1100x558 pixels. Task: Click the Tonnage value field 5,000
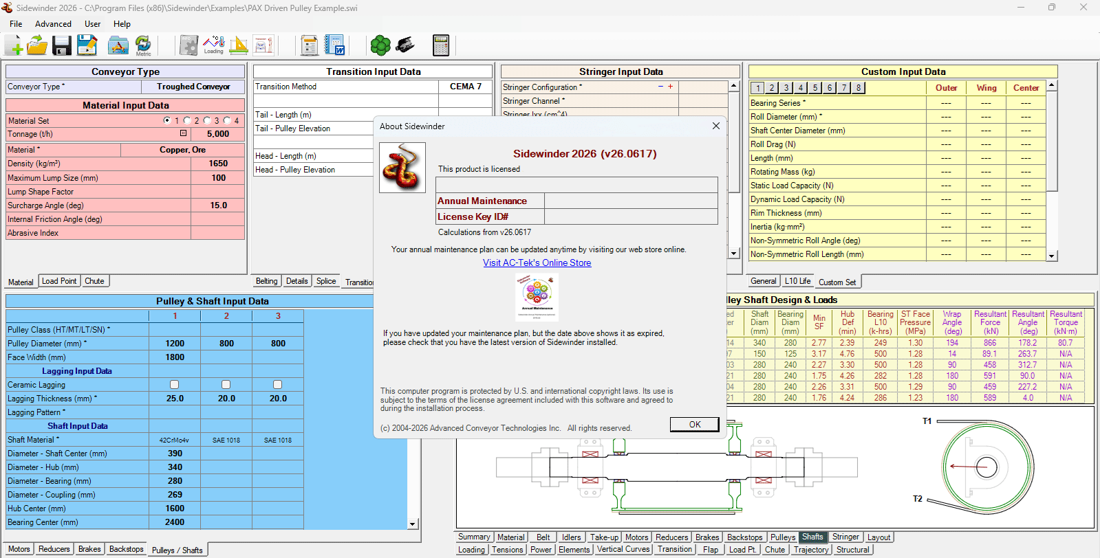[218, 134]
